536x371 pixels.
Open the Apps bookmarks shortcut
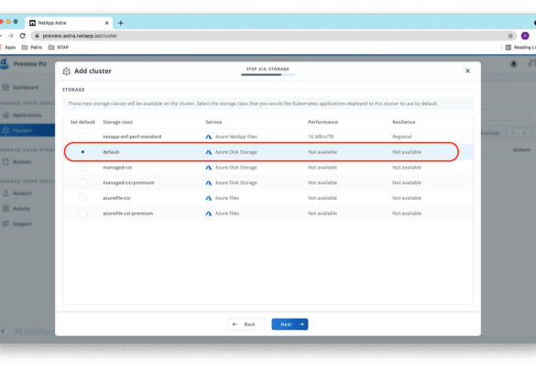point(7,47)
